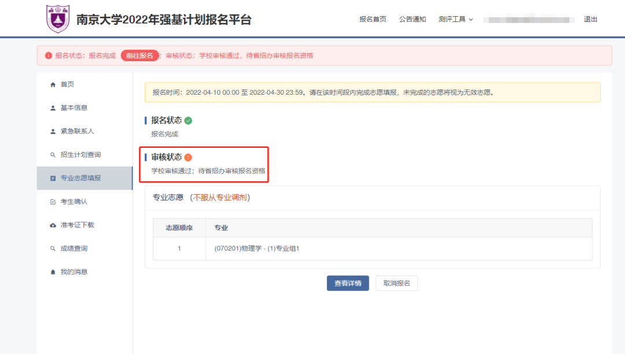625x354 pixels.
Task: Click the person icon beside 基本信息
Action: pos(53,108)
